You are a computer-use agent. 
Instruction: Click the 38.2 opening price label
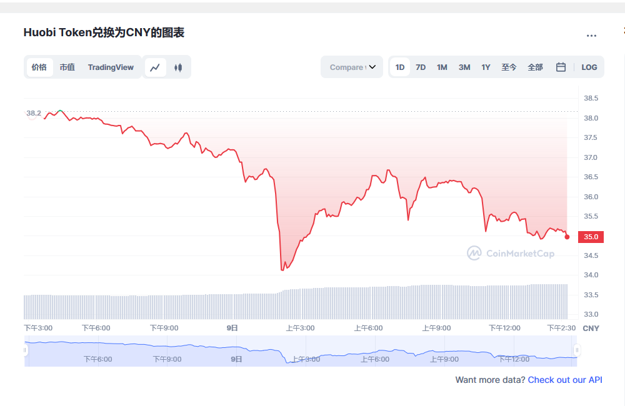[34, 113]
